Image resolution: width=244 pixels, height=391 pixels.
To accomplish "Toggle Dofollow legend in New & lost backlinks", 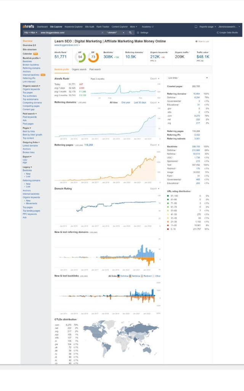I will [123, 276].
